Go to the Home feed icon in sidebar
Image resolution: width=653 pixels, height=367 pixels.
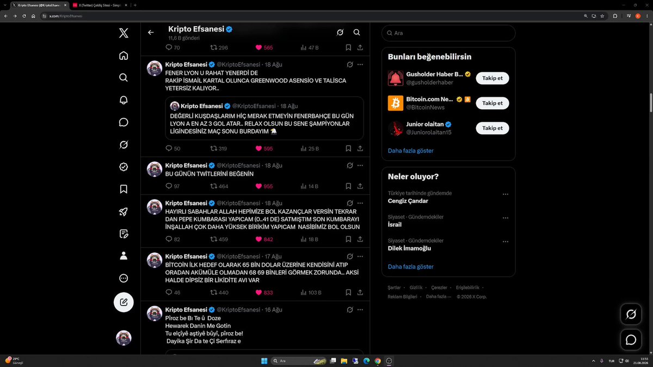click(x=124, y=55)
